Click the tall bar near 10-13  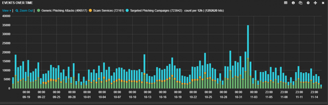pyautogui.click(x=144, y=71)
